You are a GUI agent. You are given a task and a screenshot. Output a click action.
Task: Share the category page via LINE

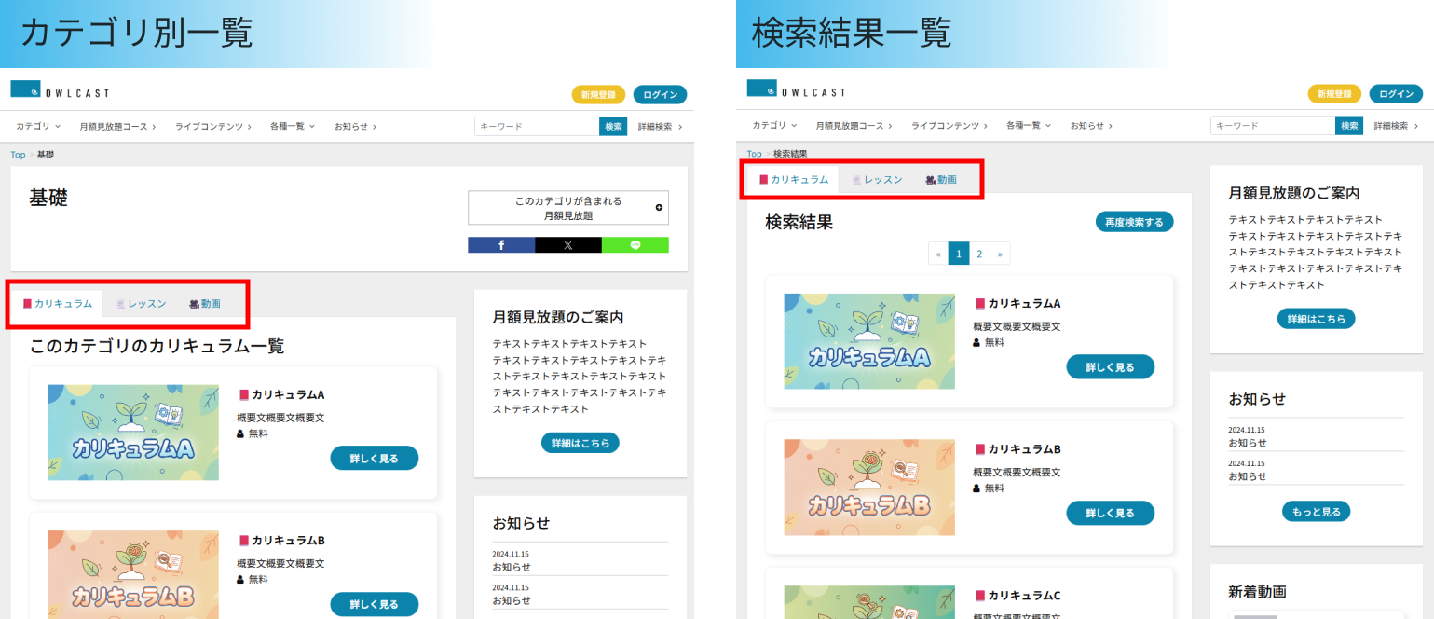click(x=635, y=245)
